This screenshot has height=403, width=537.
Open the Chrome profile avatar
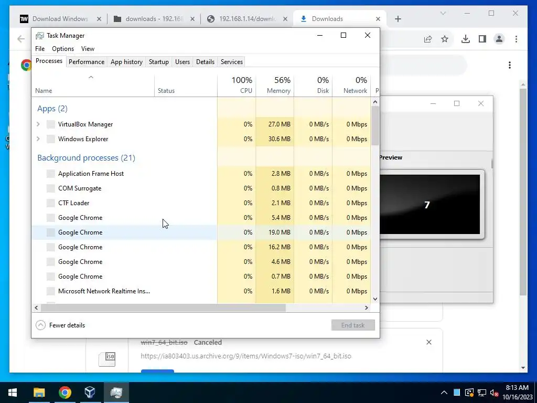[x=499, y=39]
